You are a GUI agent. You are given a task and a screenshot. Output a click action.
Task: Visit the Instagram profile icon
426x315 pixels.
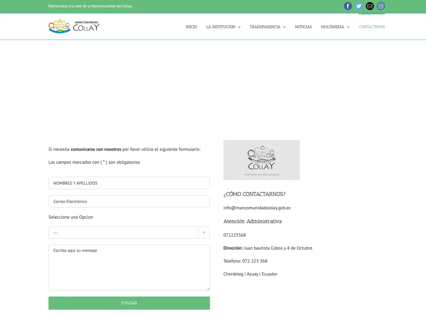tap(381, 6)
